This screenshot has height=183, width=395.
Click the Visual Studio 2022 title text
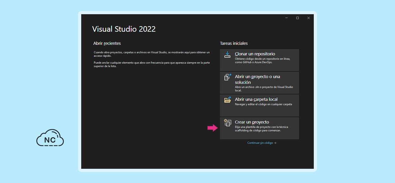click(124, 29)
